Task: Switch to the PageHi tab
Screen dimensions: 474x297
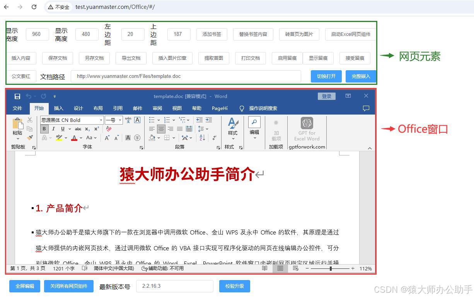Action: tap(220, 108)
